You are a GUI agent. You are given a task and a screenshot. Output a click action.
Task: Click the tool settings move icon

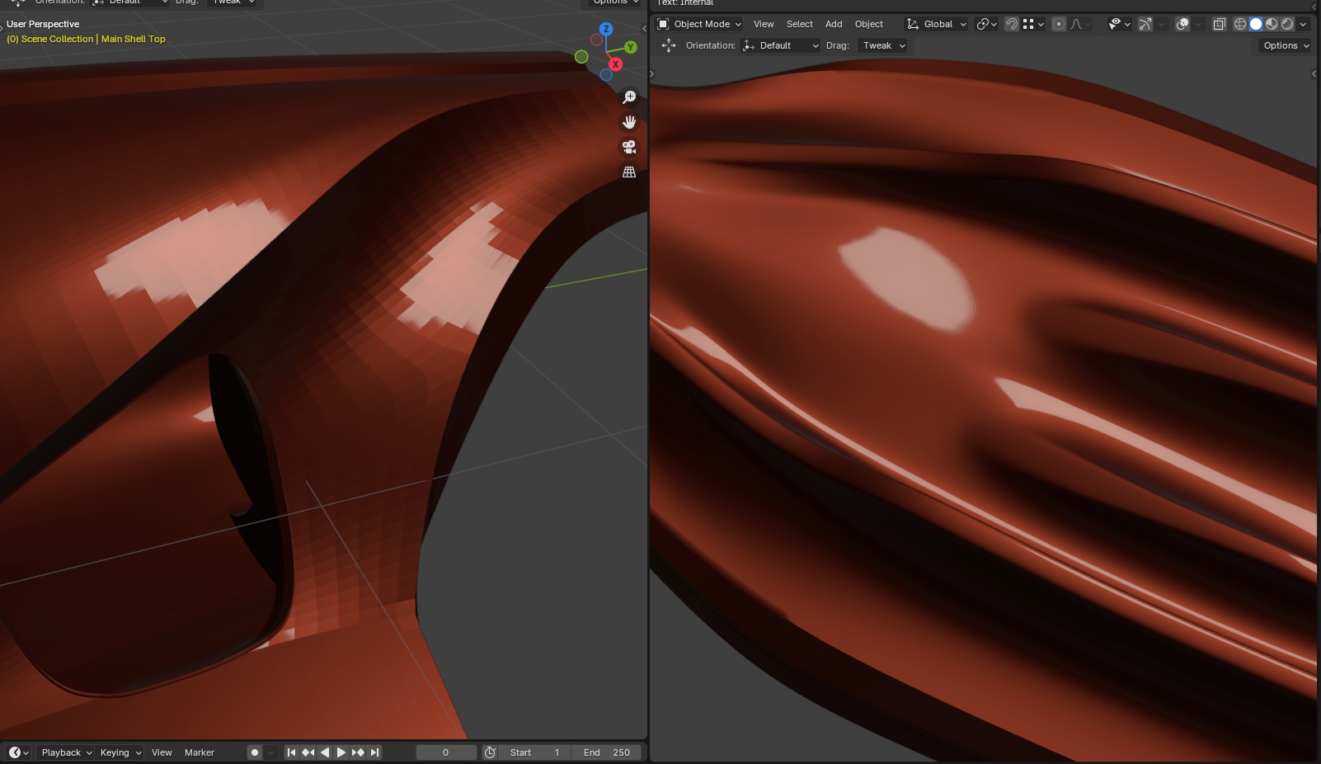point(669,45)
